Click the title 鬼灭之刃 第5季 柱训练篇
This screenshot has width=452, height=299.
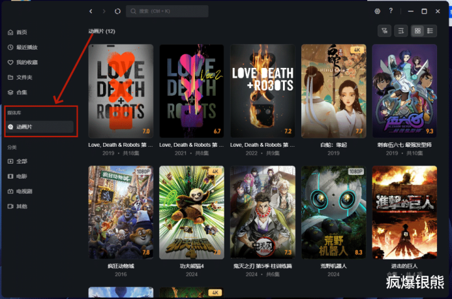click(x=263, y=266)
